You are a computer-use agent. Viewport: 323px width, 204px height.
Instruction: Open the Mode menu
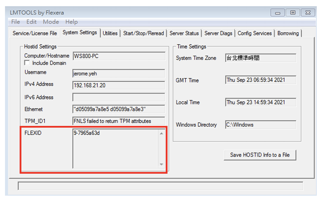point(51,22)
